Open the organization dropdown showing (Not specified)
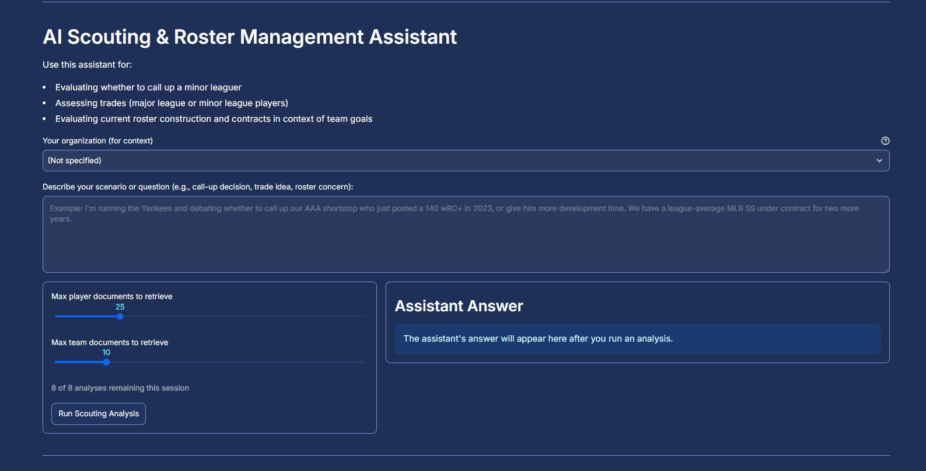This screenshot has width=926, height=471. tap(466, 161)
